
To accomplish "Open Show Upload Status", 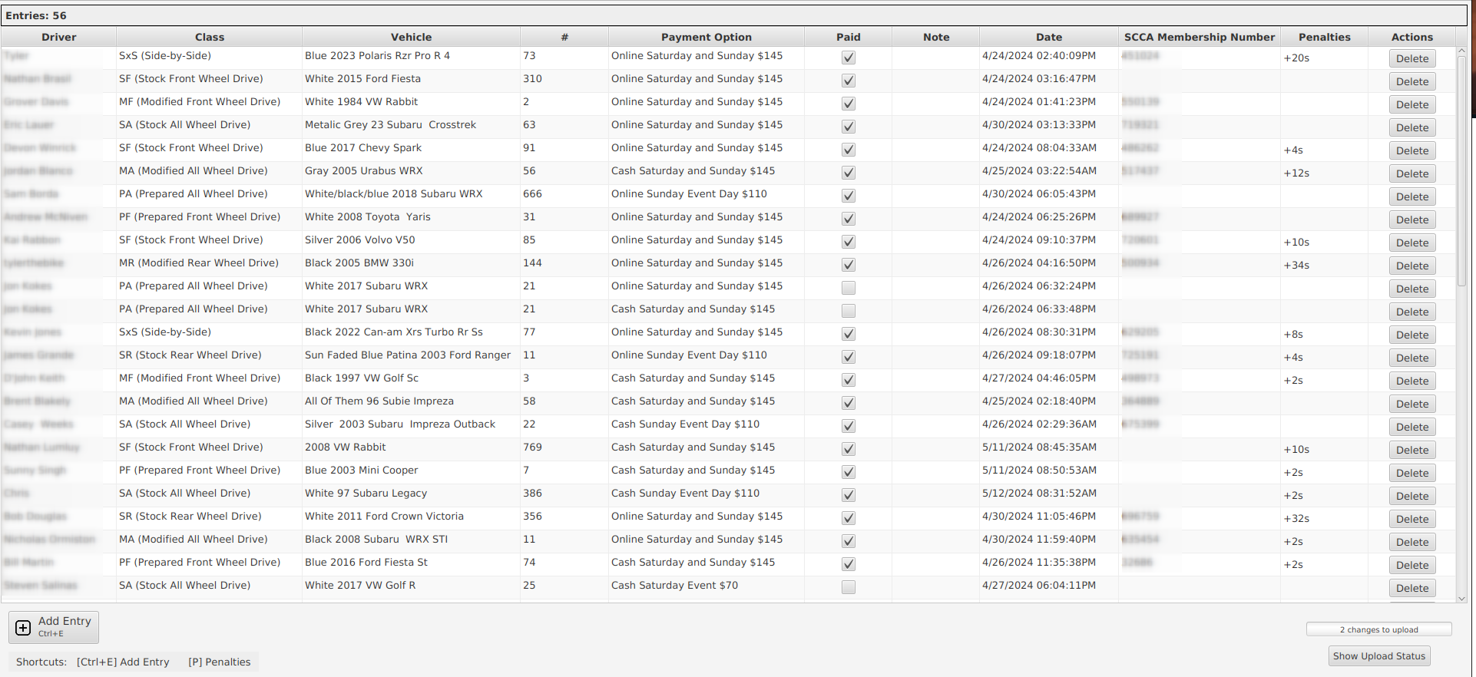I will pos(1379,656).
